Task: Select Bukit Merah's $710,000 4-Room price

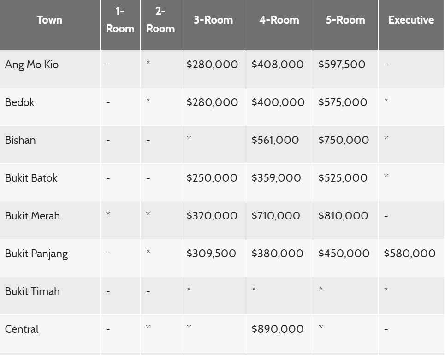Action: (x=276, y=216)
